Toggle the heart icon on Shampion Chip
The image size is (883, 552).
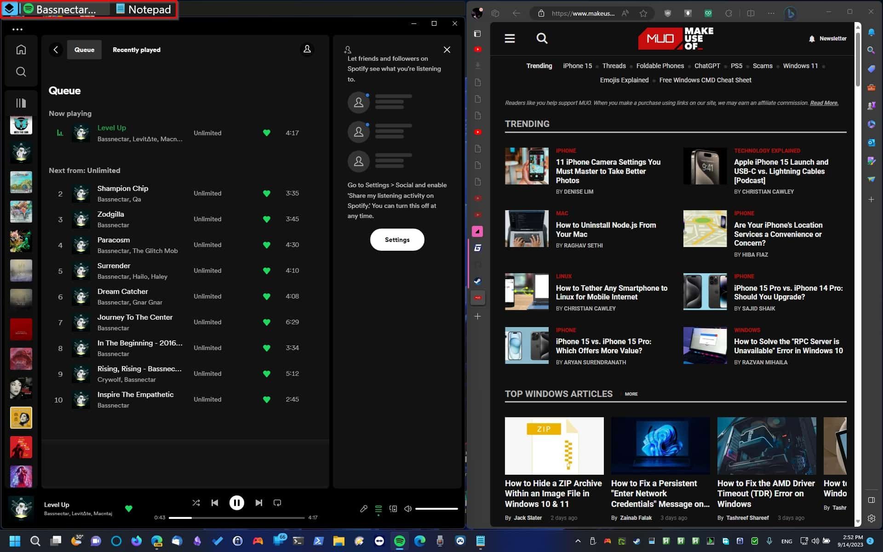[266, 193]
